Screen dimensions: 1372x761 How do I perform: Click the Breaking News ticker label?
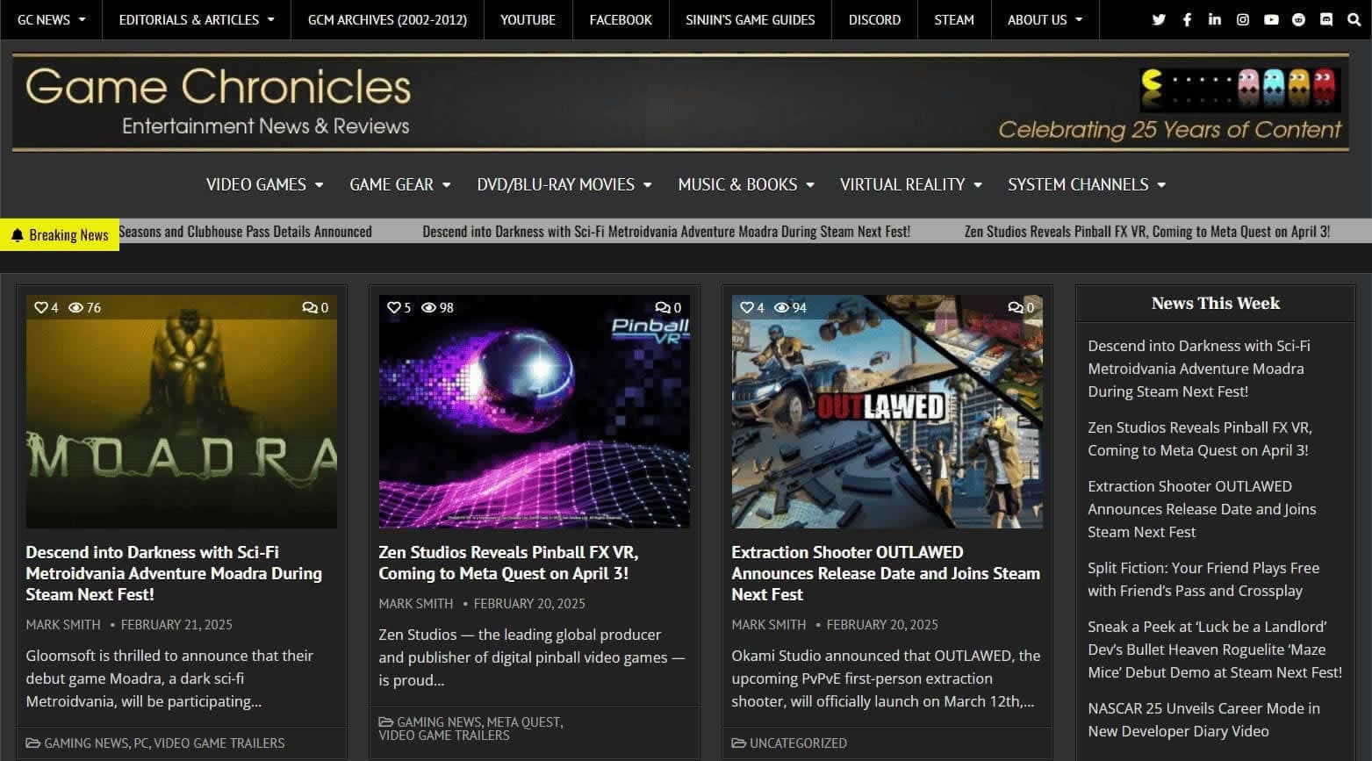[60, 234]
